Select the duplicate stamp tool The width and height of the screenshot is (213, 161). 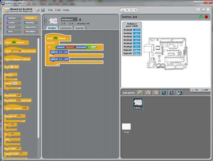tap(123, 10)
